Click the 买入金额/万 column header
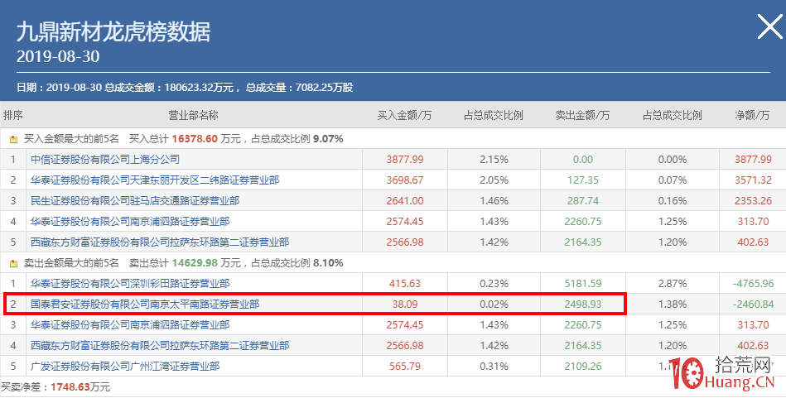 [x=404, y=115]
